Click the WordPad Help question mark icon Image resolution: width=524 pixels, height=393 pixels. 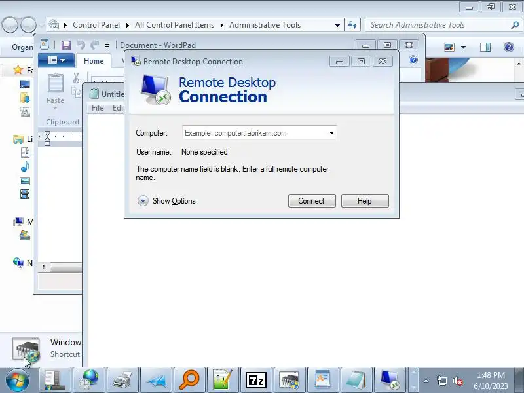[x=413, y=60]
